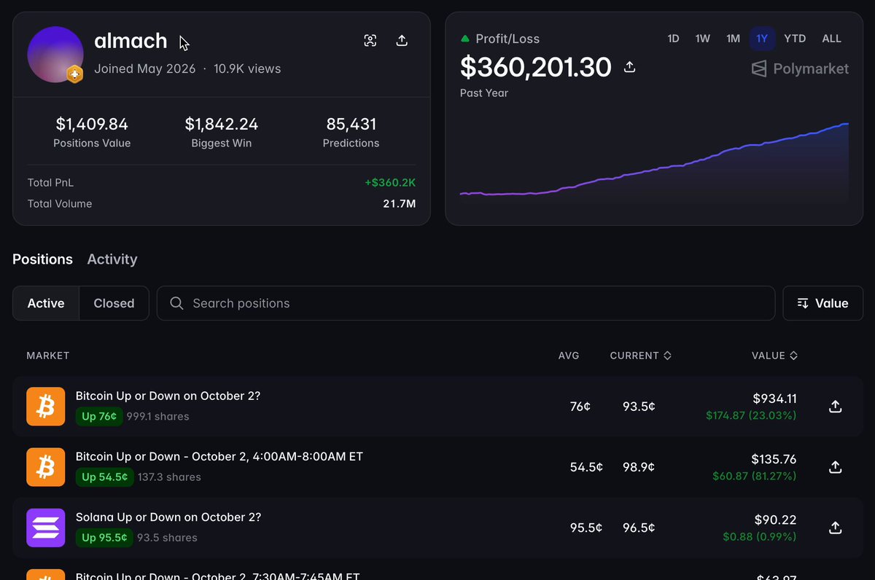This screenshot has height=580, width=875.
Task: Select the 1M time range
Action: point(733,39)
